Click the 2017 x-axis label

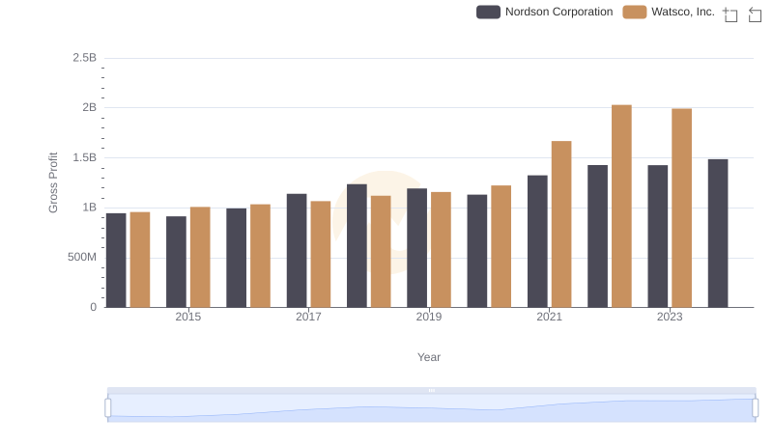click(308, 317)
